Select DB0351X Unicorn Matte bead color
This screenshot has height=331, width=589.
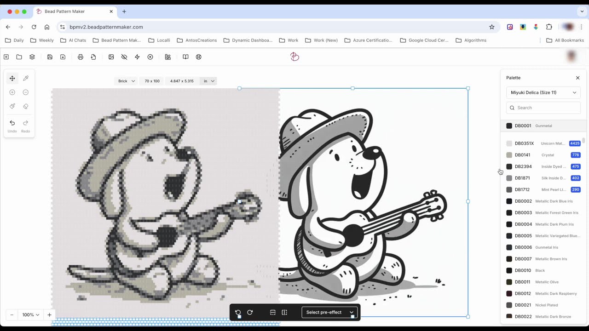point(543,143)
